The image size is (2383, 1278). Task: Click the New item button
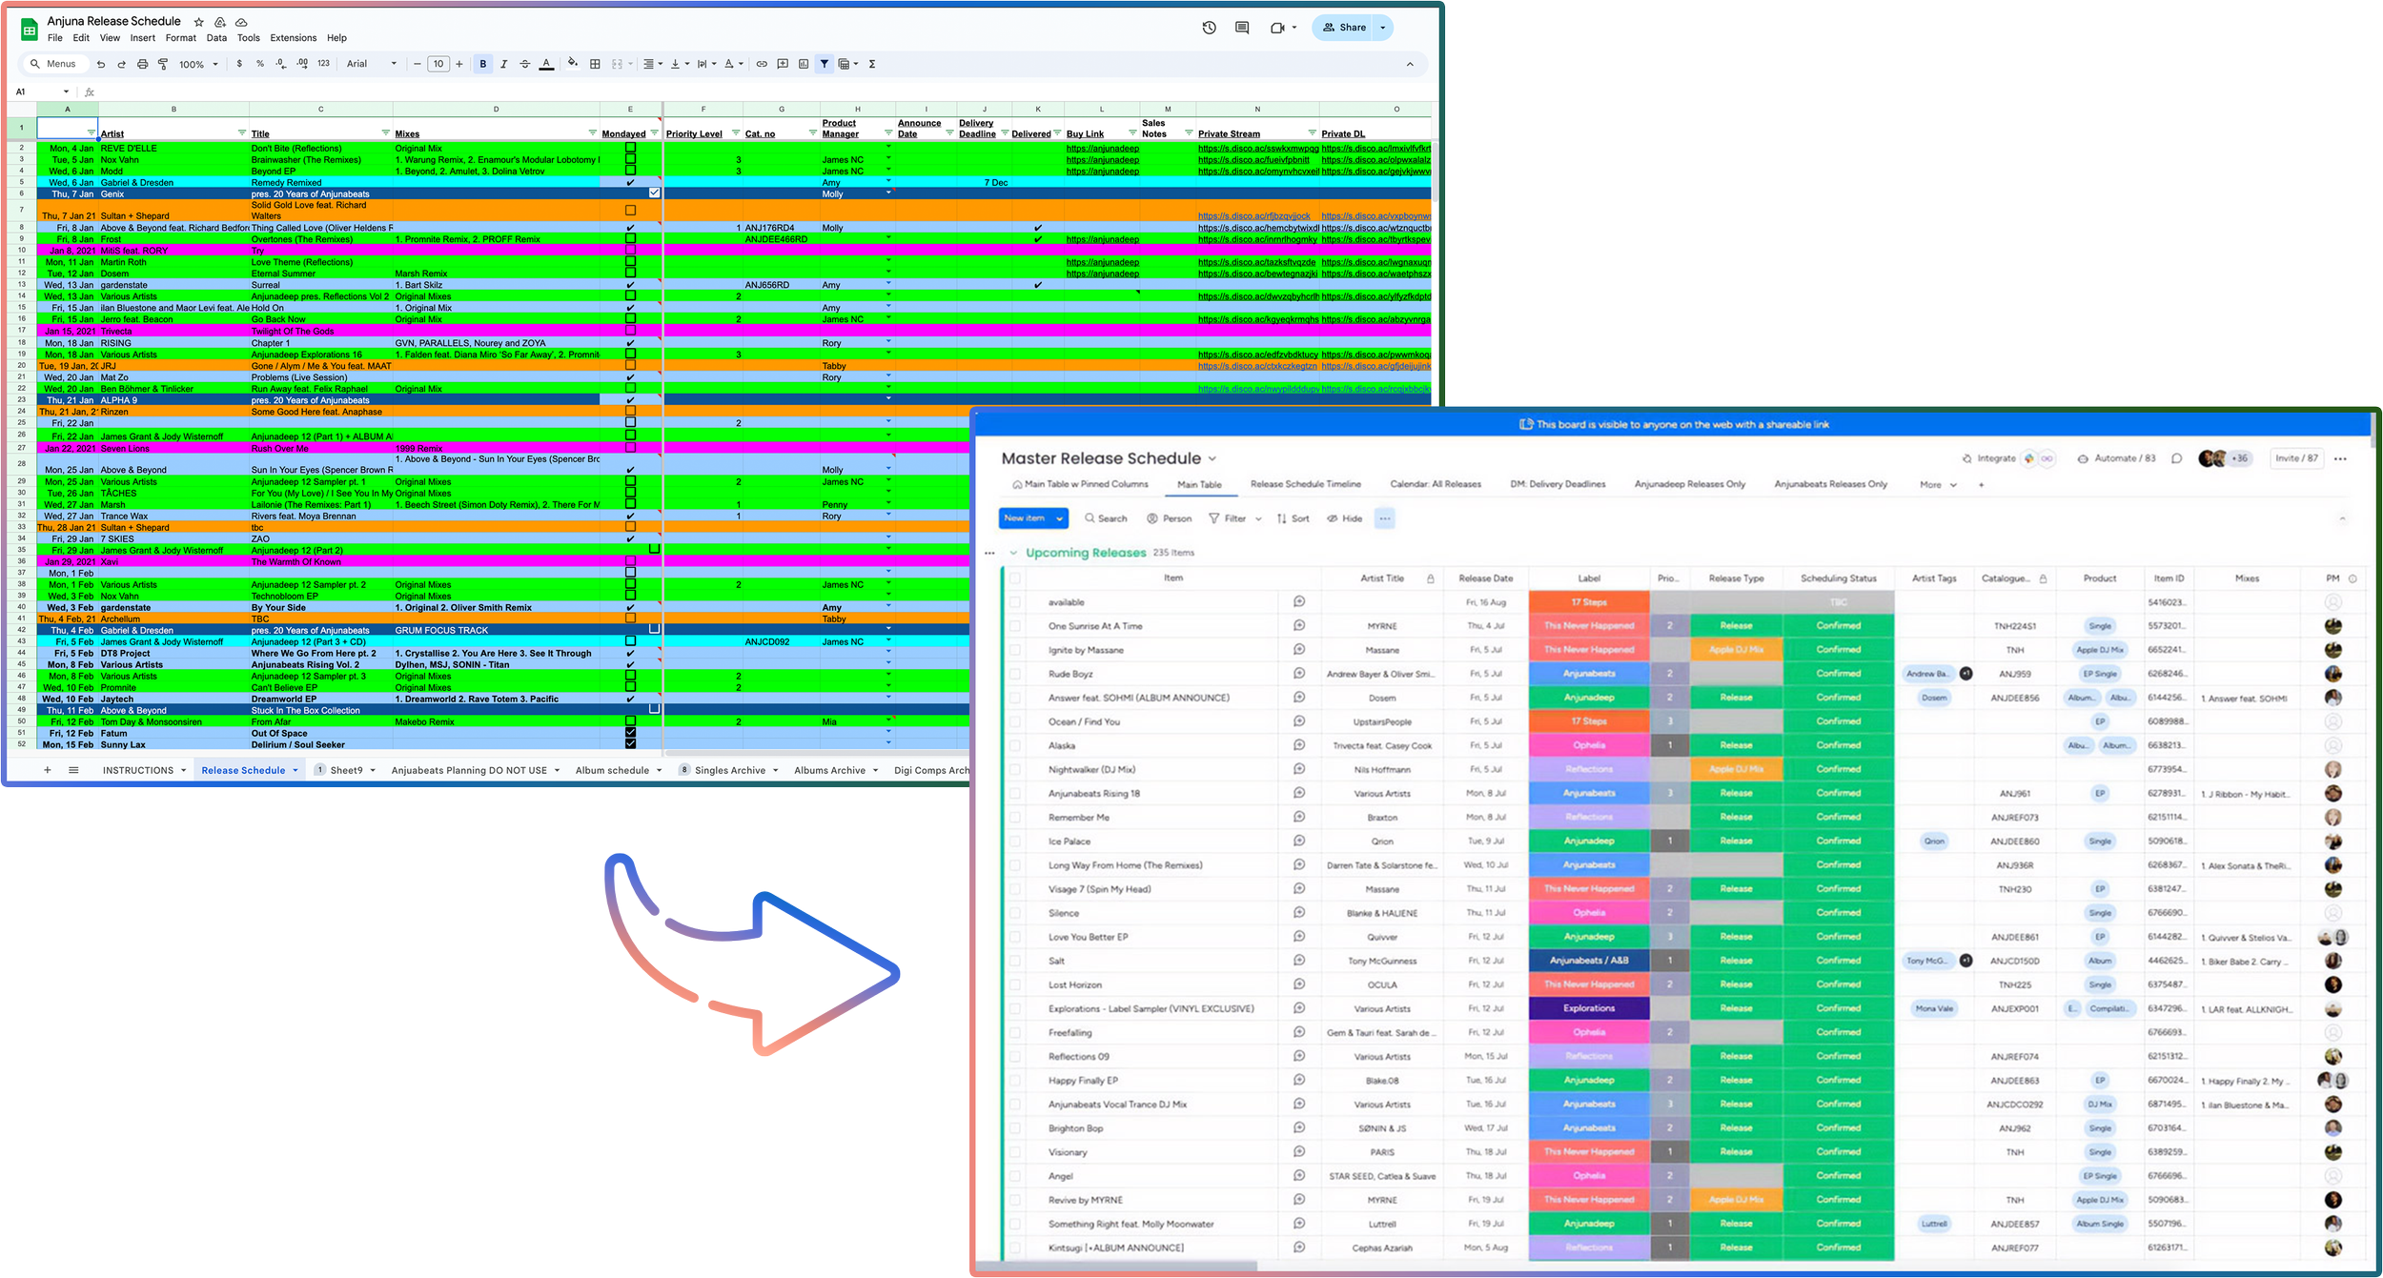(x=1025, y=518)
